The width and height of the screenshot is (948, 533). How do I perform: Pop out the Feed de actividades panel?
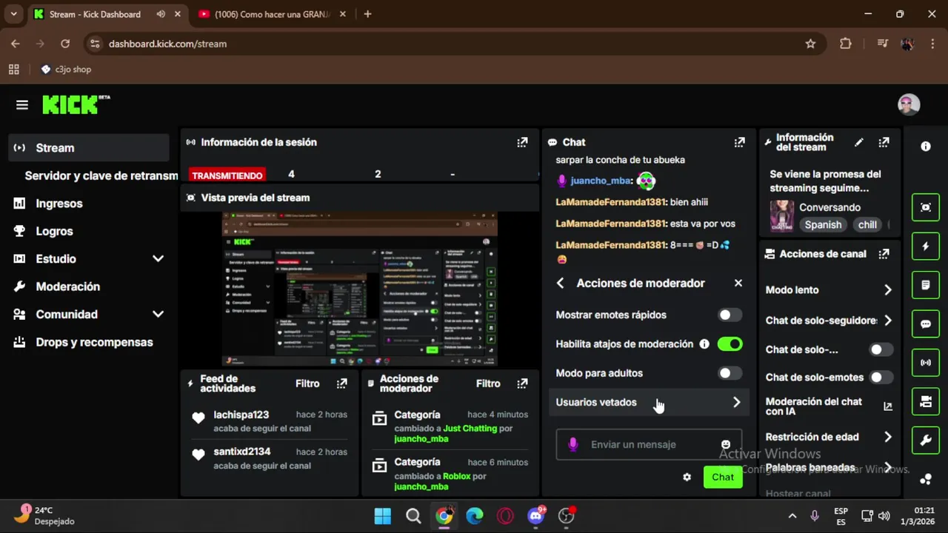(341, 383)
